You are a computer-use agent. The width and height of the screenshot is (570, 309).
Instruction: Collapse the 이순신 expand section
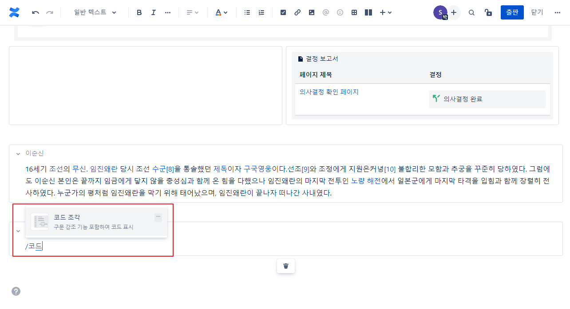click(x=18, y=154)
